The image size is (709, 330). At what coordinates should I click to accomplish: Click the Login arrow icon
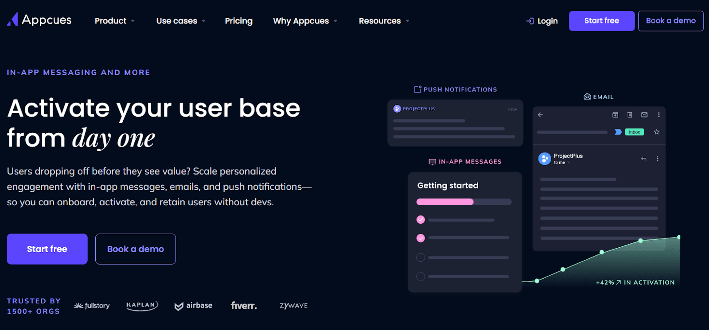click(530, 21)
